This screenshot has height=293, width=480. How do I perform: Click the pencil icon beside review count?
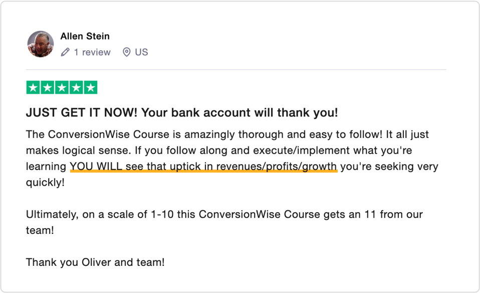(65, 52)
